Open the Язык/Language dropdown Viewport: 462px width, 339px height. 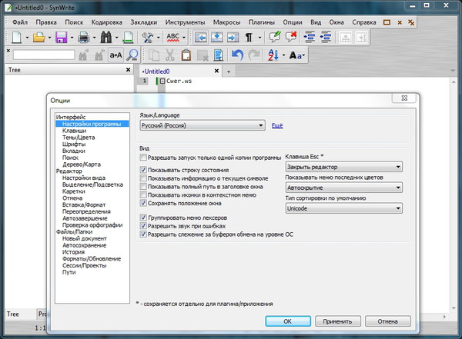(203, 125)
